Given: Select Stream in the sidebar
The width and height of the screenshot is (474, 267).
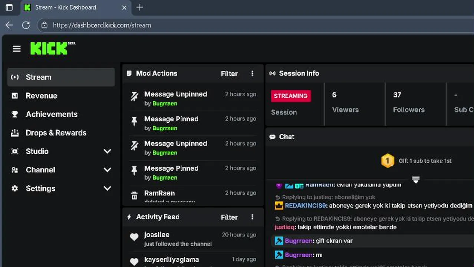Looking at the screenshot, I should [x=61, y=77].
